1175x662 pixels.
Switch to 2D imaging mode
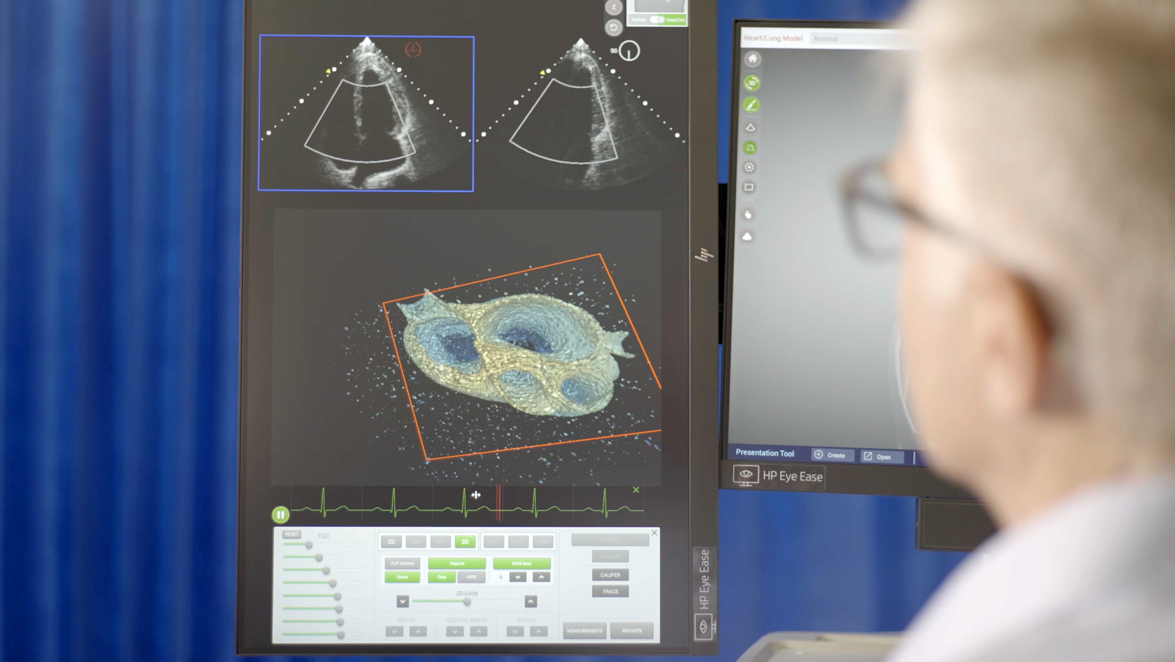click(x=391, y=542)
